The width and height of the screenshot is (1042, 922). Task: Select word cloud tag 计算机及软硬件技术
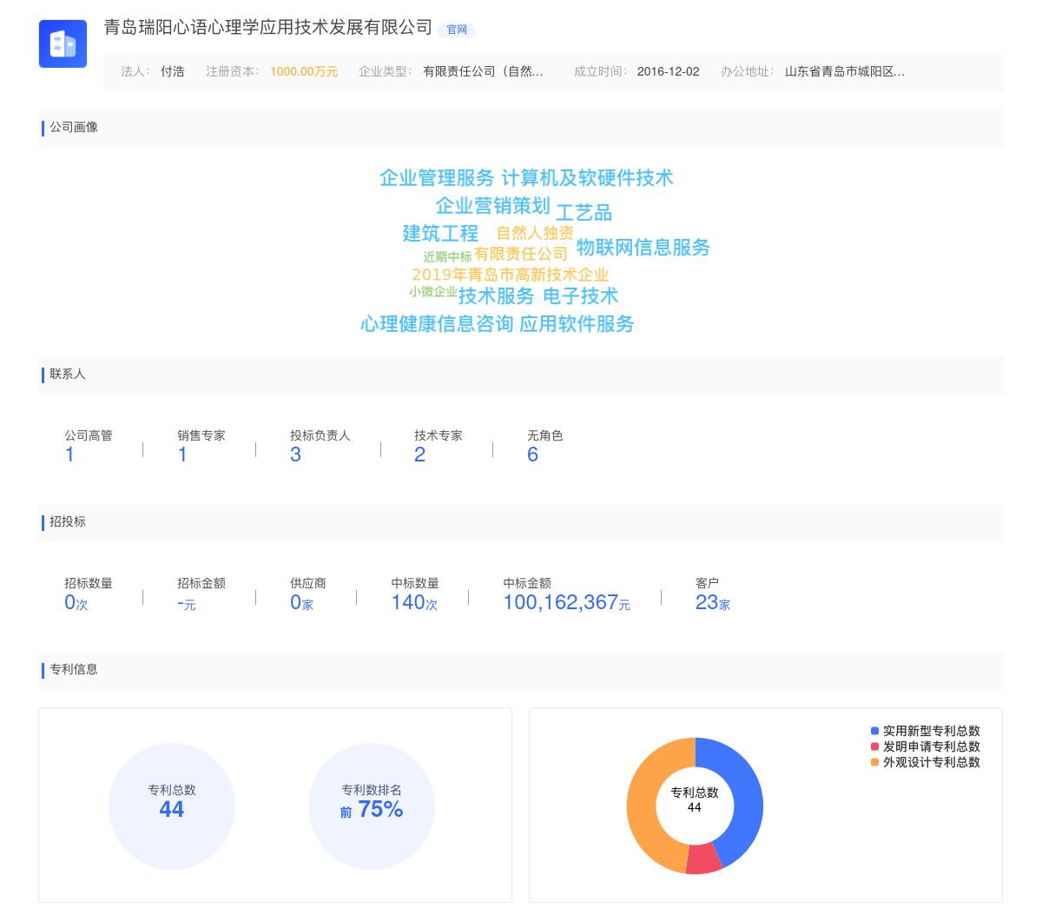tap(588, 178)
